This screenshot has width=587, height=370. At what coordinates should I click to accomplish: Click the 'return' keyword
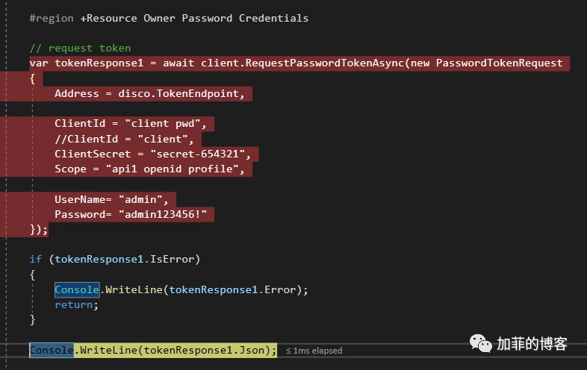click(x=74, y=305)
